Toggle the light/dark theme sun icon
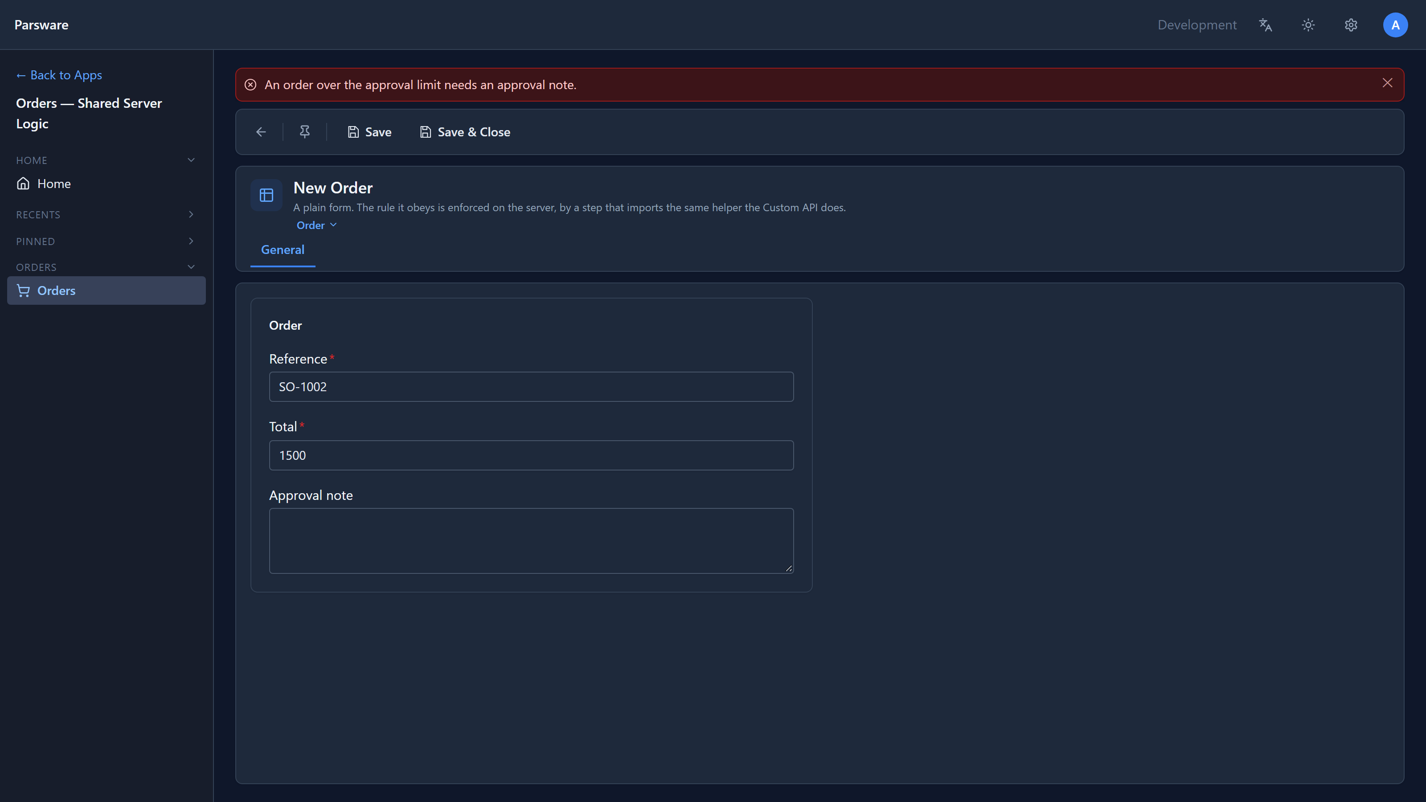 1308,25
